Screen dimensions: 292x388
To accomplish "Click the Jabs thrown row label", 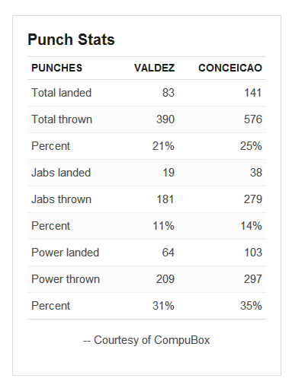I will [61, 199].
